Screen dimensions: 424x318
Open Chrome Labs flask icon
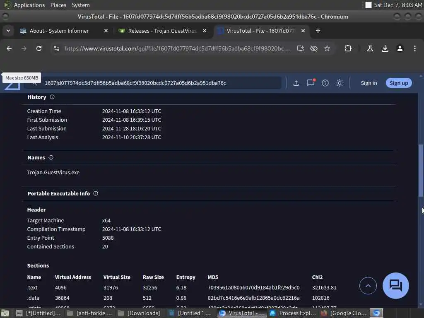pyautogui.click(x=370, y=48)
